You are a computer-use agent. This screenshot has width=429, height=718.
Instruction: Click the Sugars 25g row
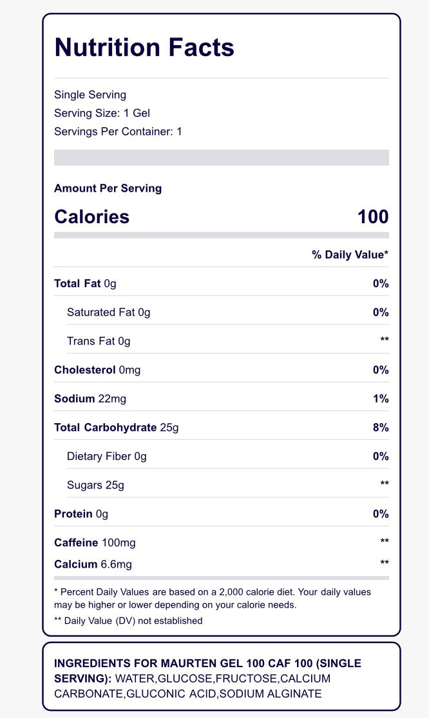(x=228, y=485)
